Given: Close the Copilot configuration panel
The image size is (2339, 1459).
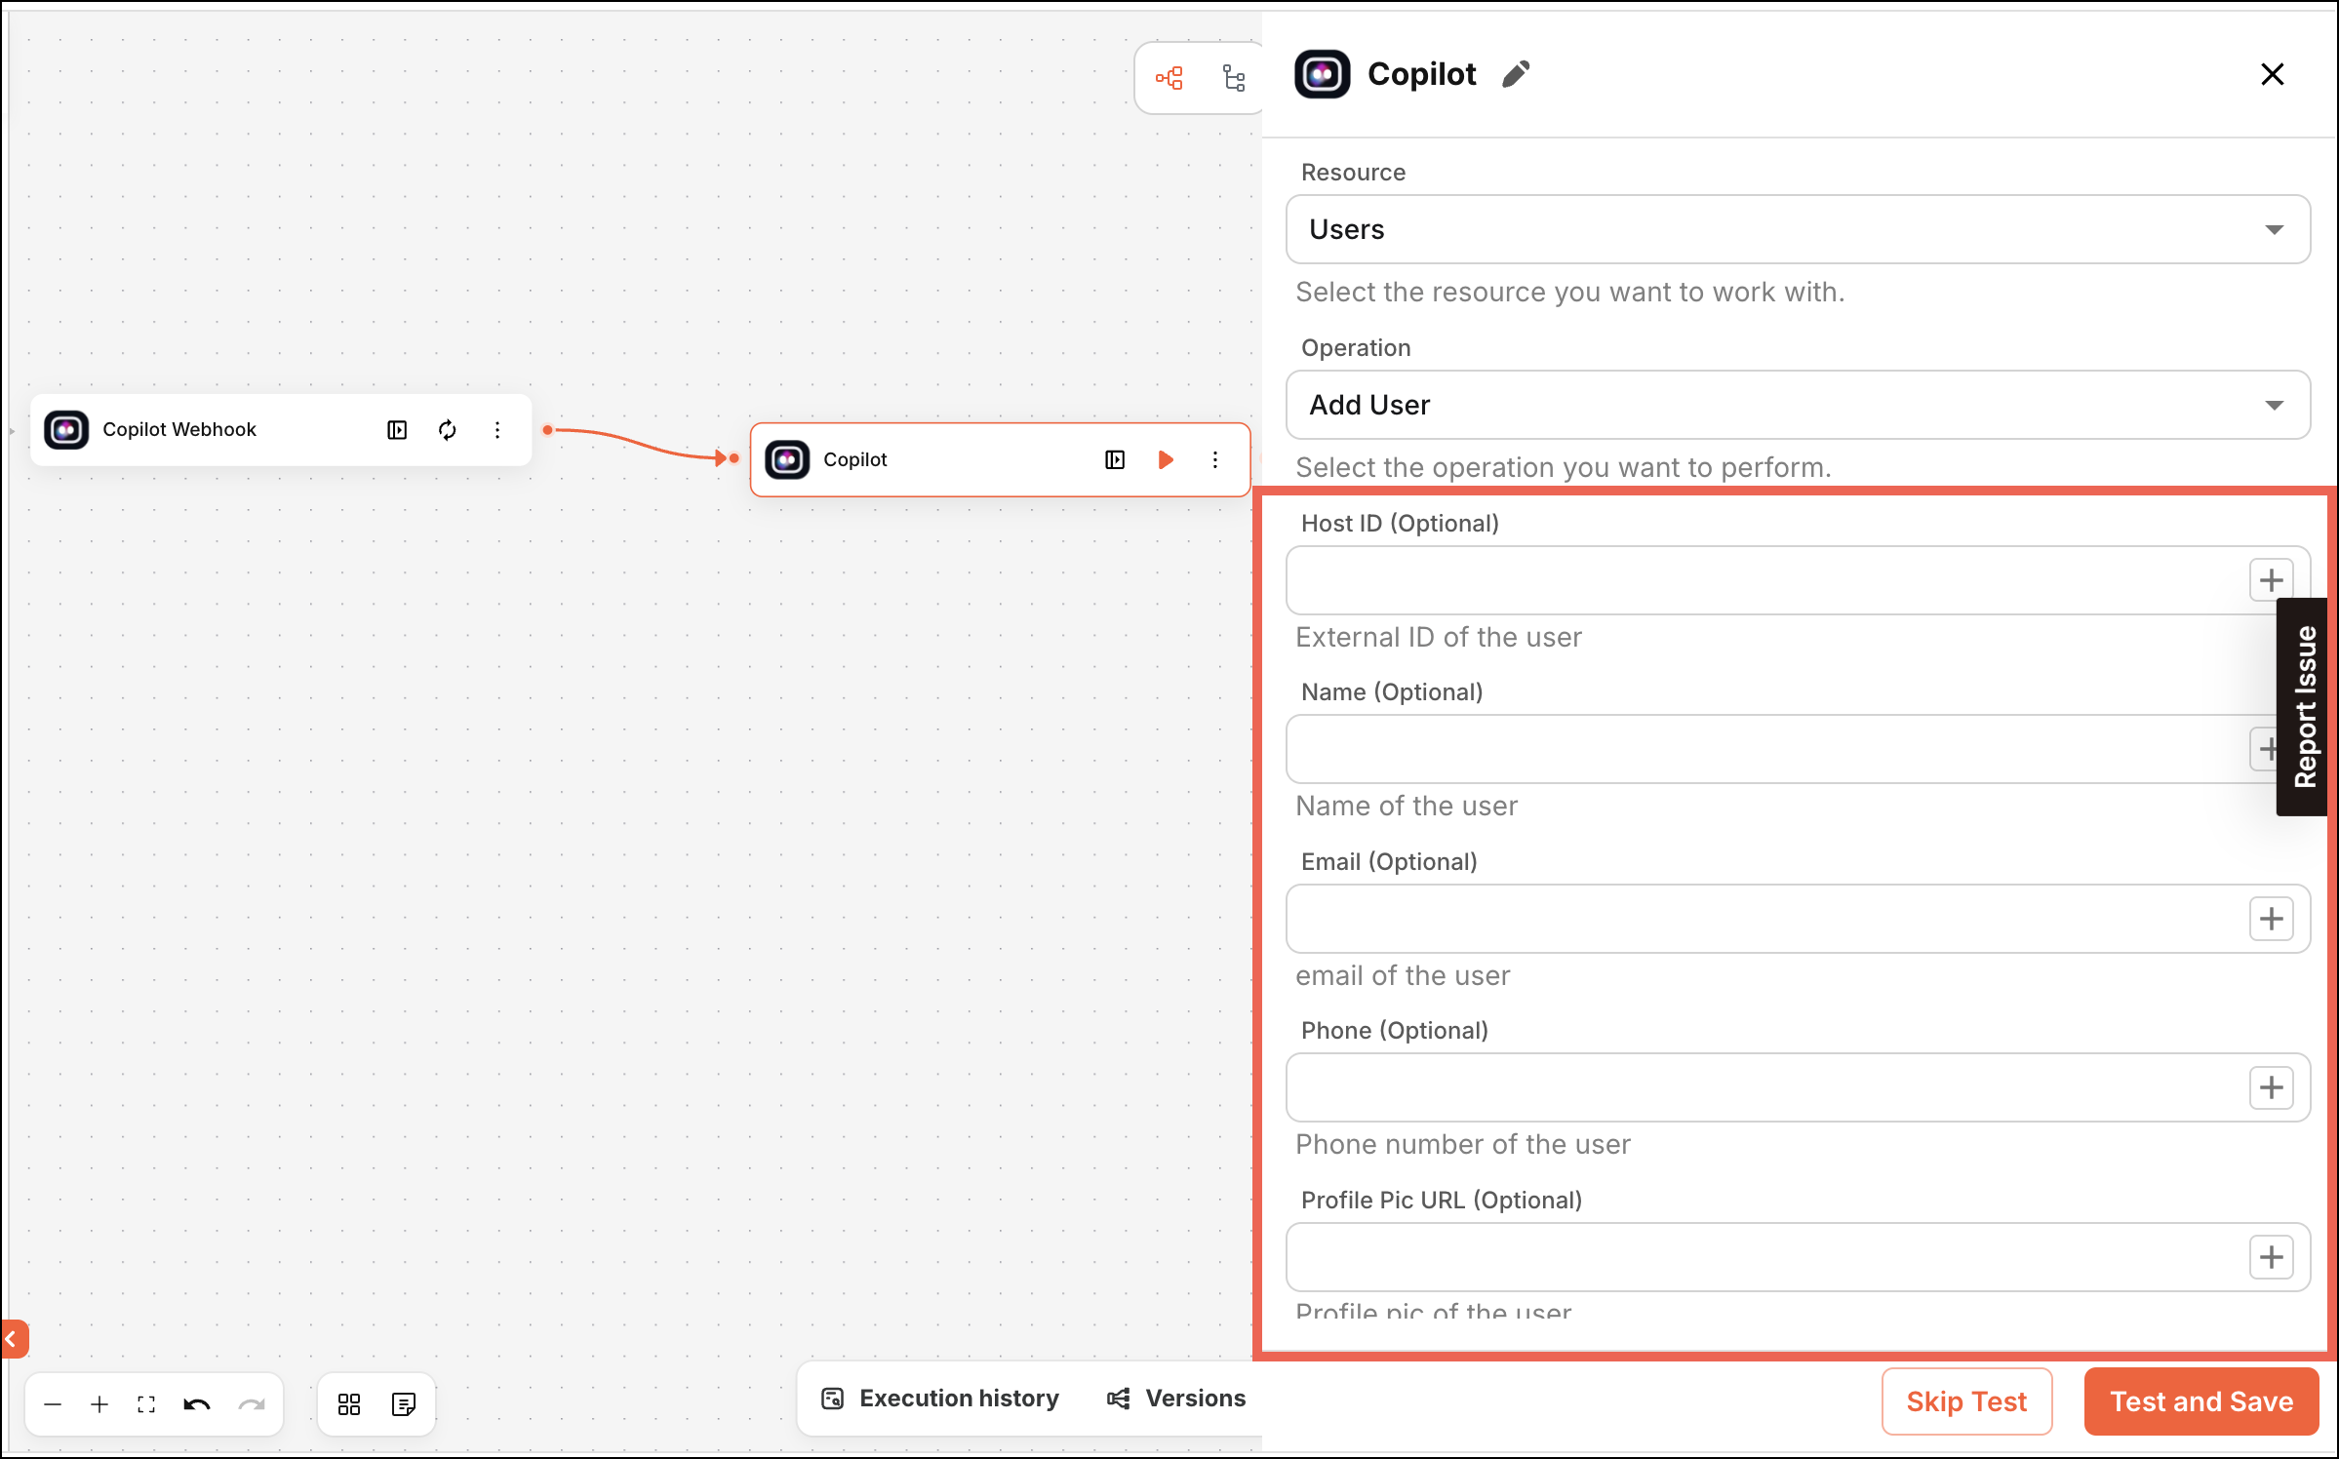Looking at the screenshot, I should [x=2272, y=74].
